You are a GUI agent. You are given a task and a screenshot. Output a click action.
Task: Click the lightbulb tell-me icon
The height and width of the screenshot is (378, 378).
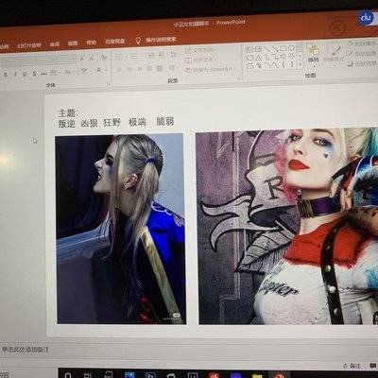(138, 41)
